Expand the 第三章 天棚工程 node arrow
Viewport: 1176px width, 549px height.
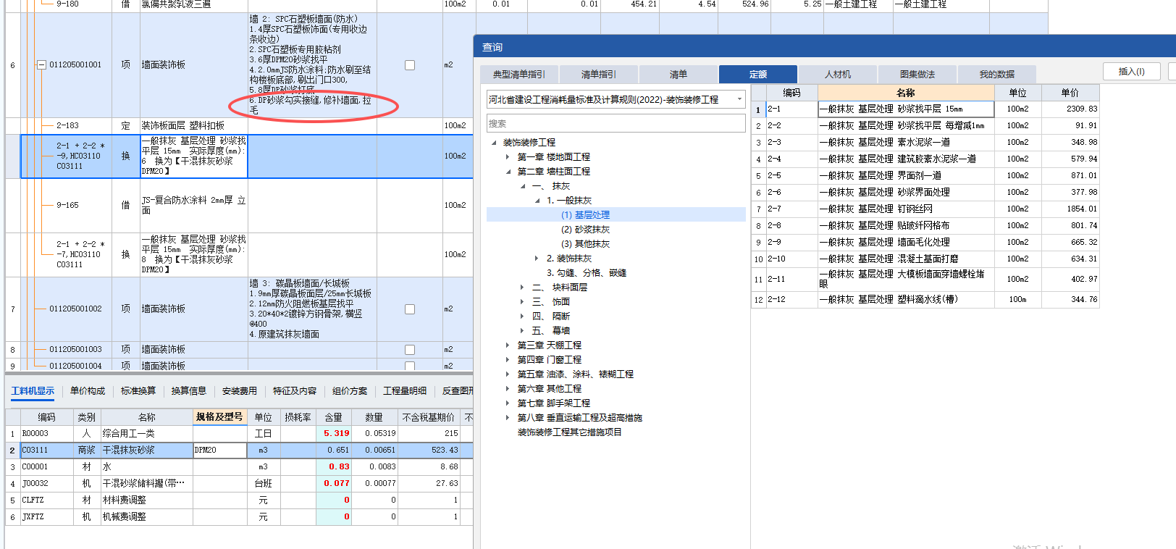508,345
